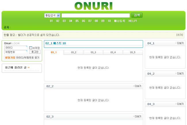Image resolution: width=187 pixels, height=125 pixels.
Task: Click the [쓰기] write link
Action: [x=180, y=35]
